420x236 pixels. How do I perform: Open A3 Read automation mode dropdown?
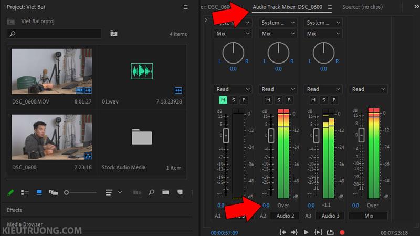(x=323, y=89)
